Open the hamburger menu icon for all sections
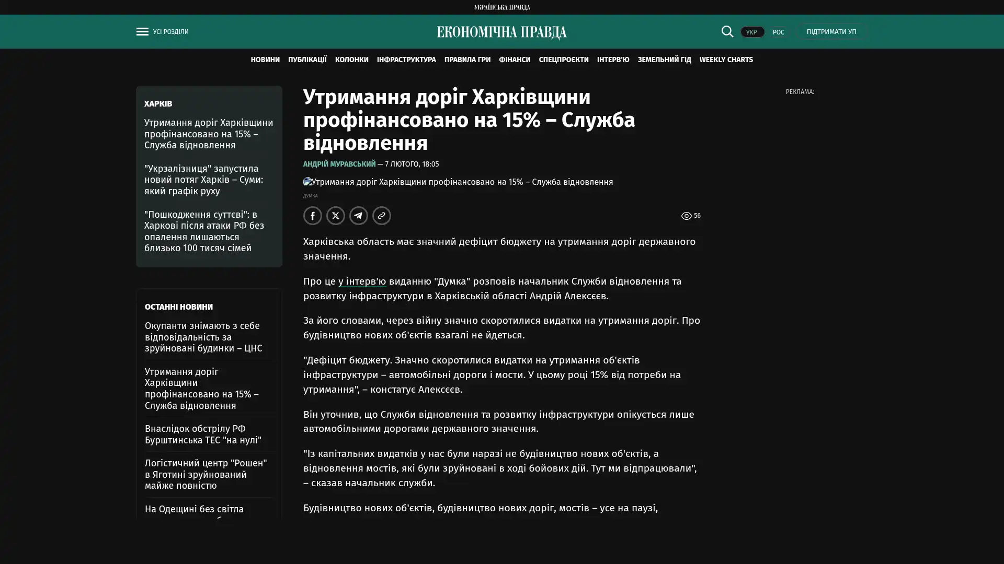1004x564 pixels. tap(142, 32)
